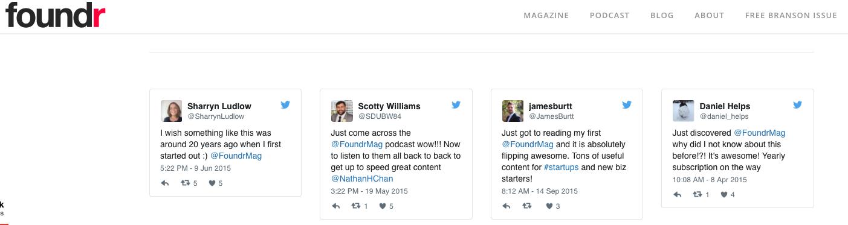The image size is (848, 225).
Task: Visit the @daniel_helps handle
Action: tap(724, 116)
